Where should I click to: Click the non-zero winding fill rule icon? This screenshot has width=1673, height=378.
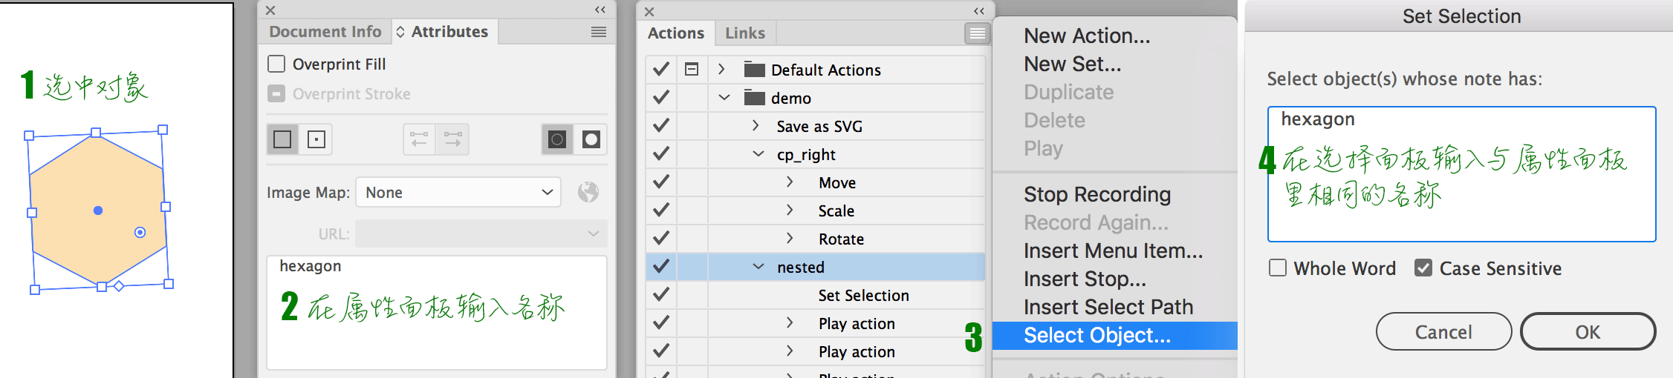tap(557, 139)
